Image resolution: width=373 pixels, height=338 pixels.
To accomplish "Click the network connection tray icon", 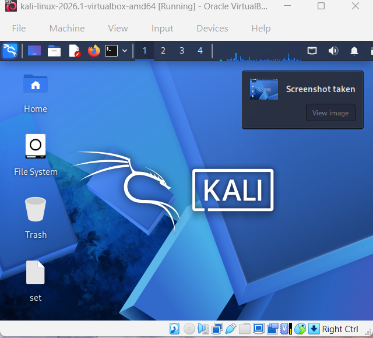I will click(312, 51).
